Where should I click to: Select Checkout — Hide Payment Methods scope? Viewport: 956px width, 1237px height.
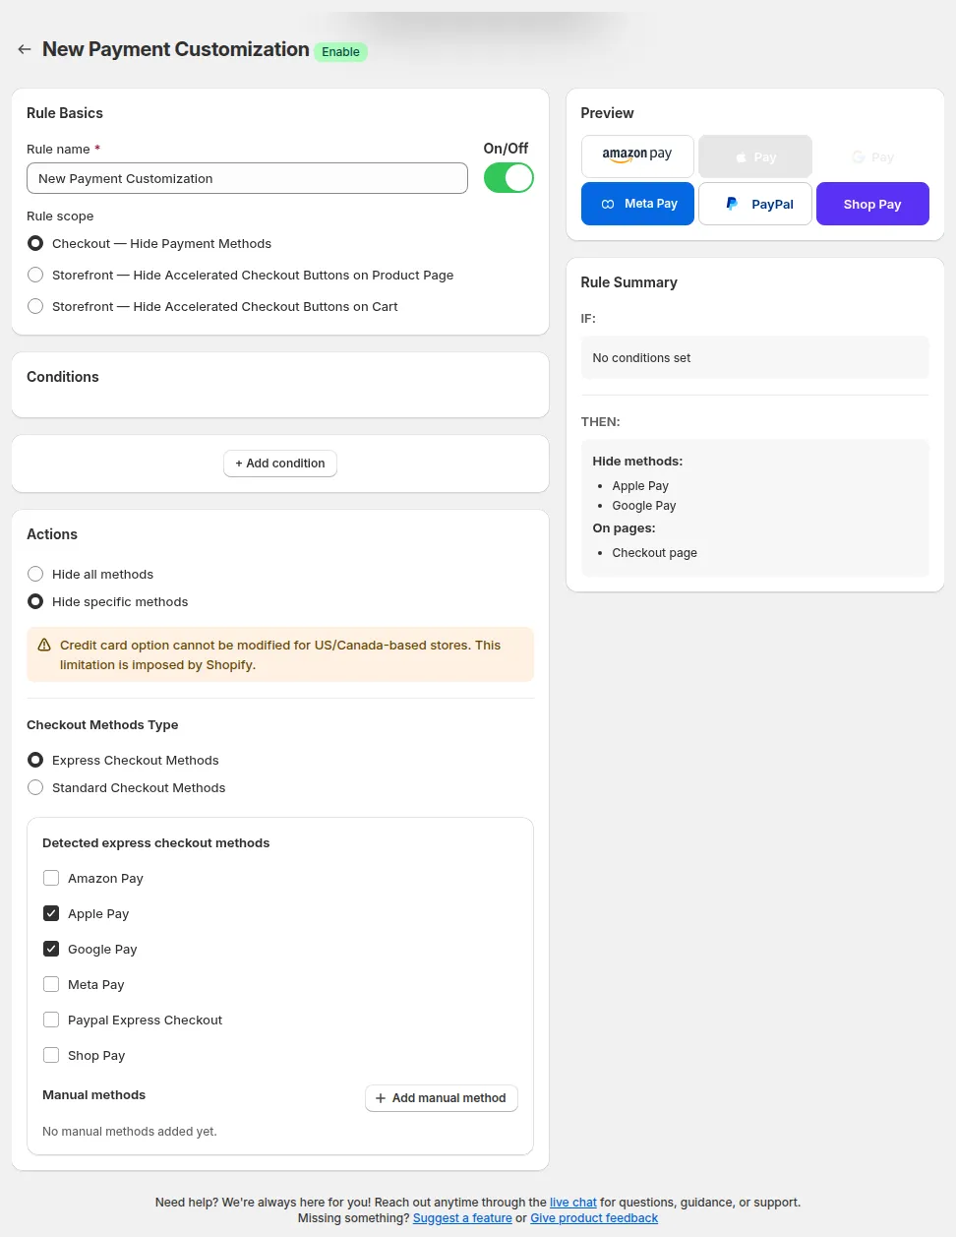pyautogui.click(x=35, y=243)
